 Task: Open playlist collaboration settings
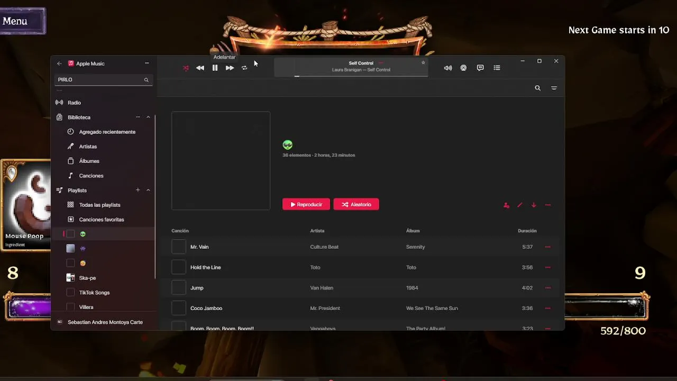(506, 205)
